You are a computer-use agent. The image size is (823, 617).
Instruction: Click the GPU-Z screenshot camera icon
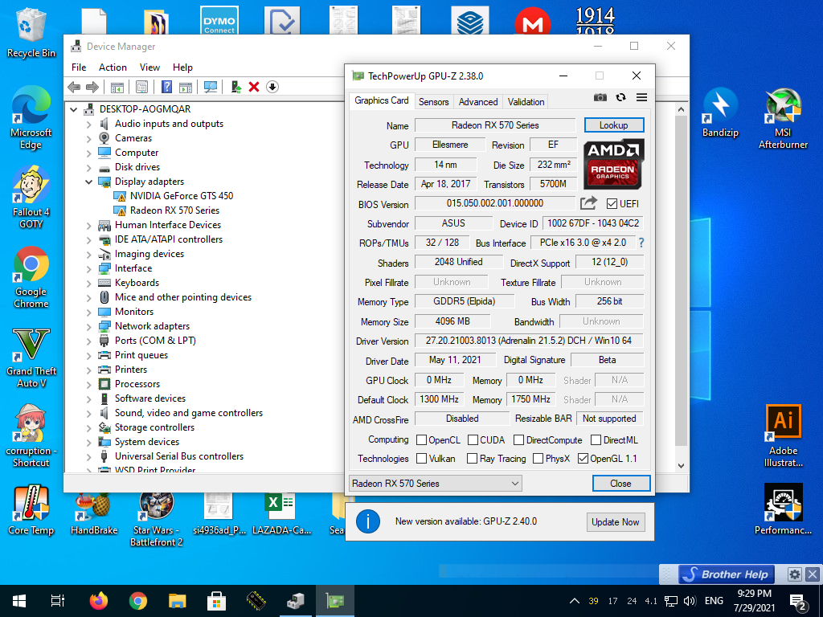(x=600, y=97)
